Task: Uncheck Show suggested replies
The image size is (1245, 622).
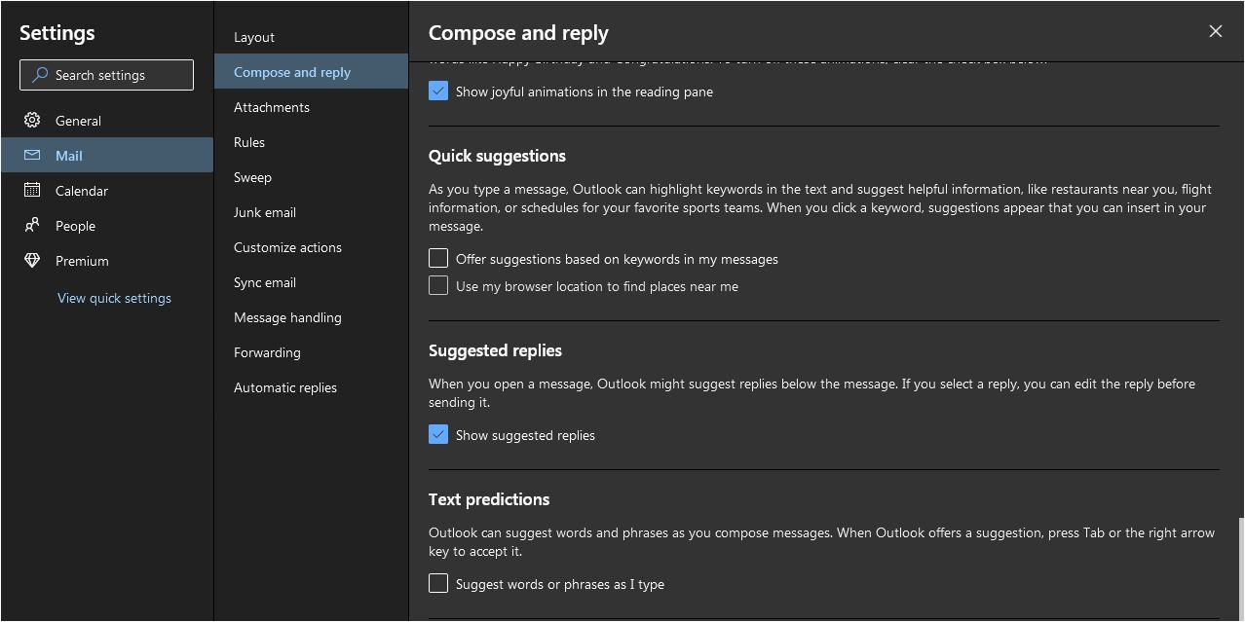Action: click(x=438, y=435)
